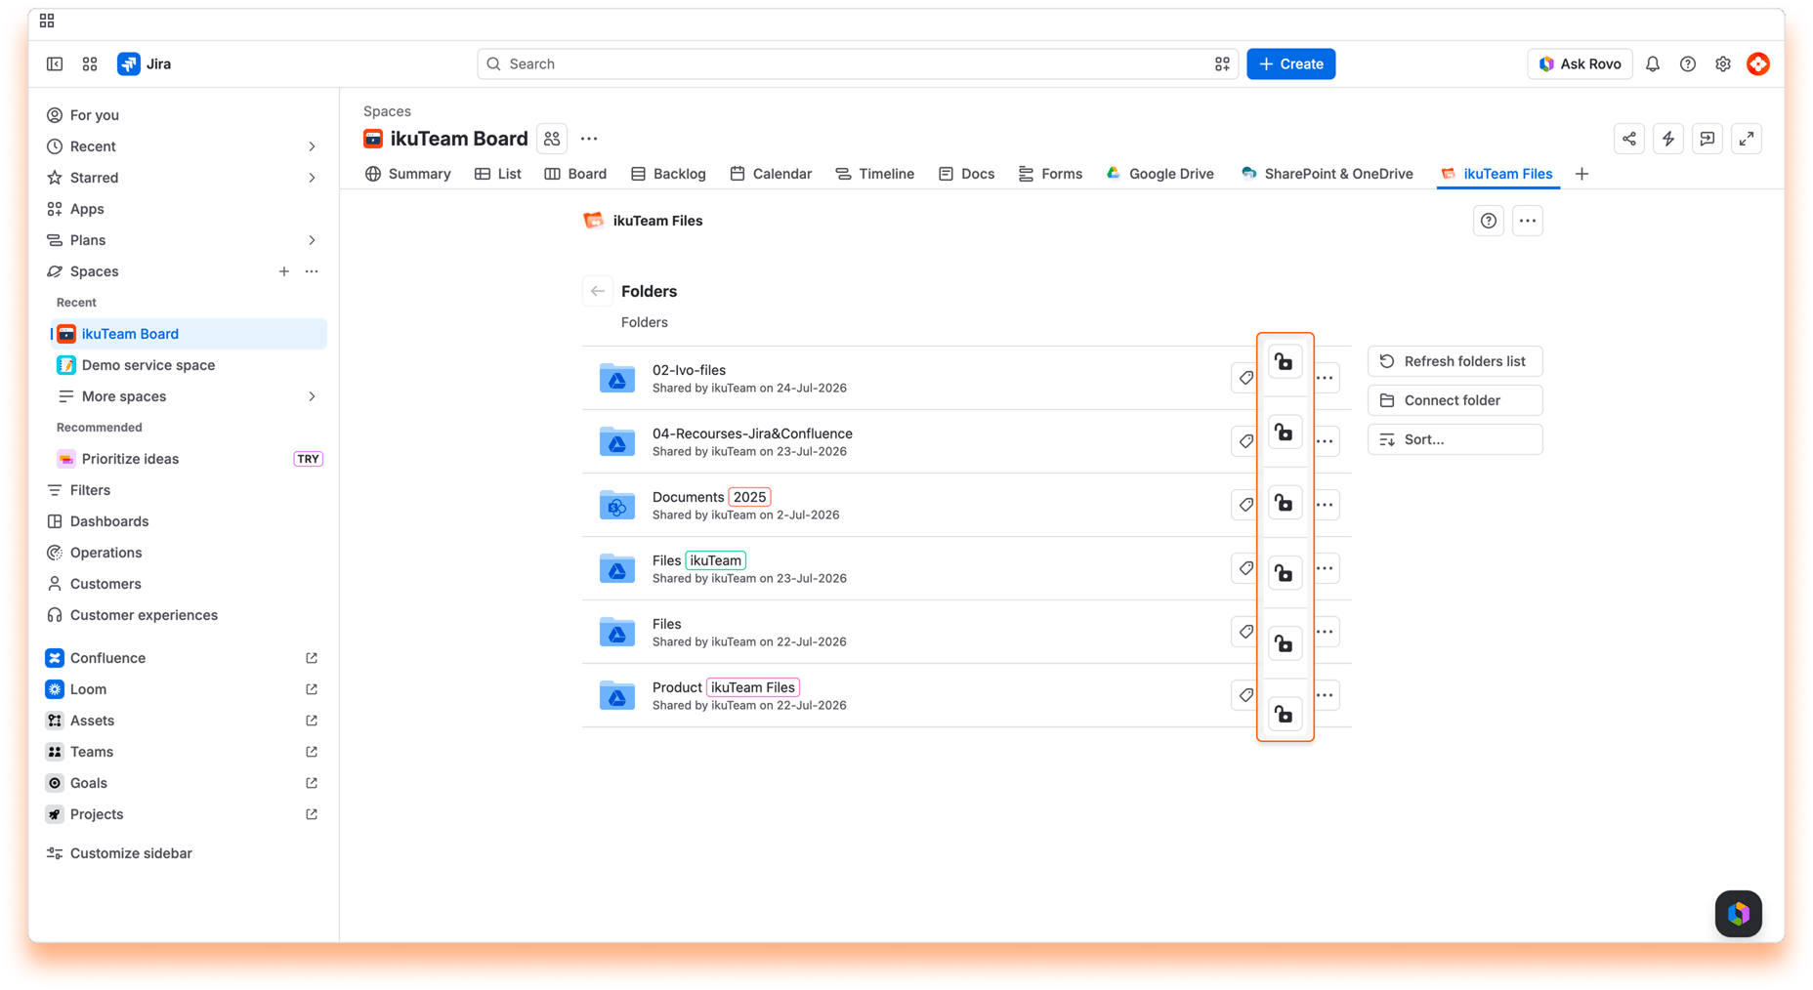Image resolution: width=1813 pixels, height=990 pixels.
Task: Expand the Starred section in sidebar
Action: tap(312, 178)
